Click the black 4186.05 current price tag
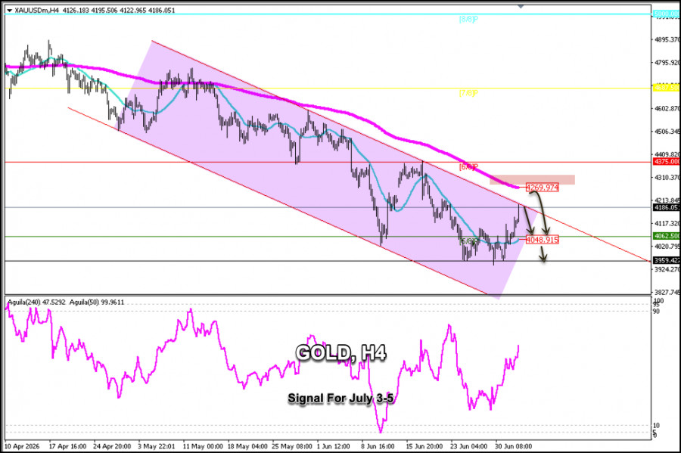 667,207
